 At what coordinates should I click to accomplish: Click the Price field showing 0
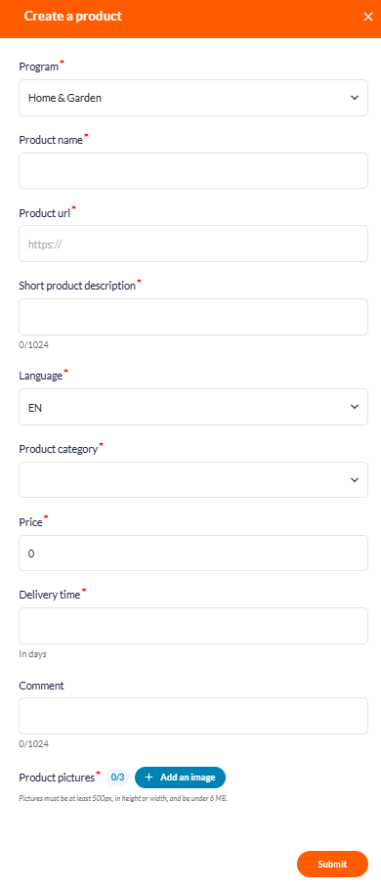click(x=193, y=553)
